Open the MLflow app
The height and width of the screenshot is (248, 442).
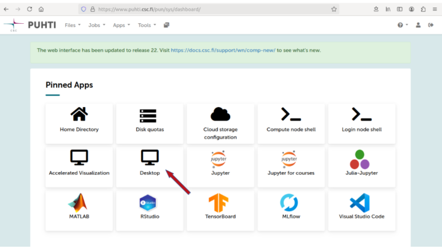coord(291,211)
